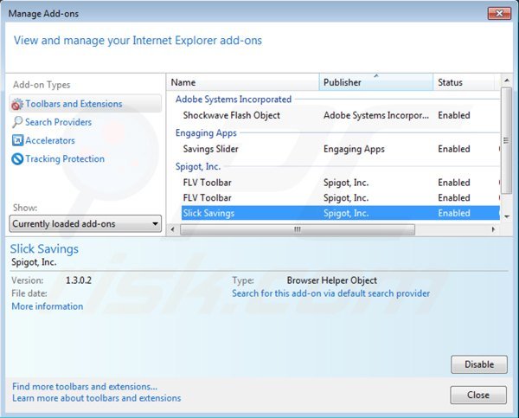Click the version number 1.3.0.2

point(79,280)
